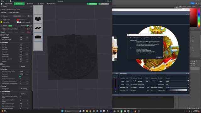Image resolution: width=201 pixels, height=113 pixels.
Task: Click the AMS sync icon in Filament header
Action: click(29, 16)
